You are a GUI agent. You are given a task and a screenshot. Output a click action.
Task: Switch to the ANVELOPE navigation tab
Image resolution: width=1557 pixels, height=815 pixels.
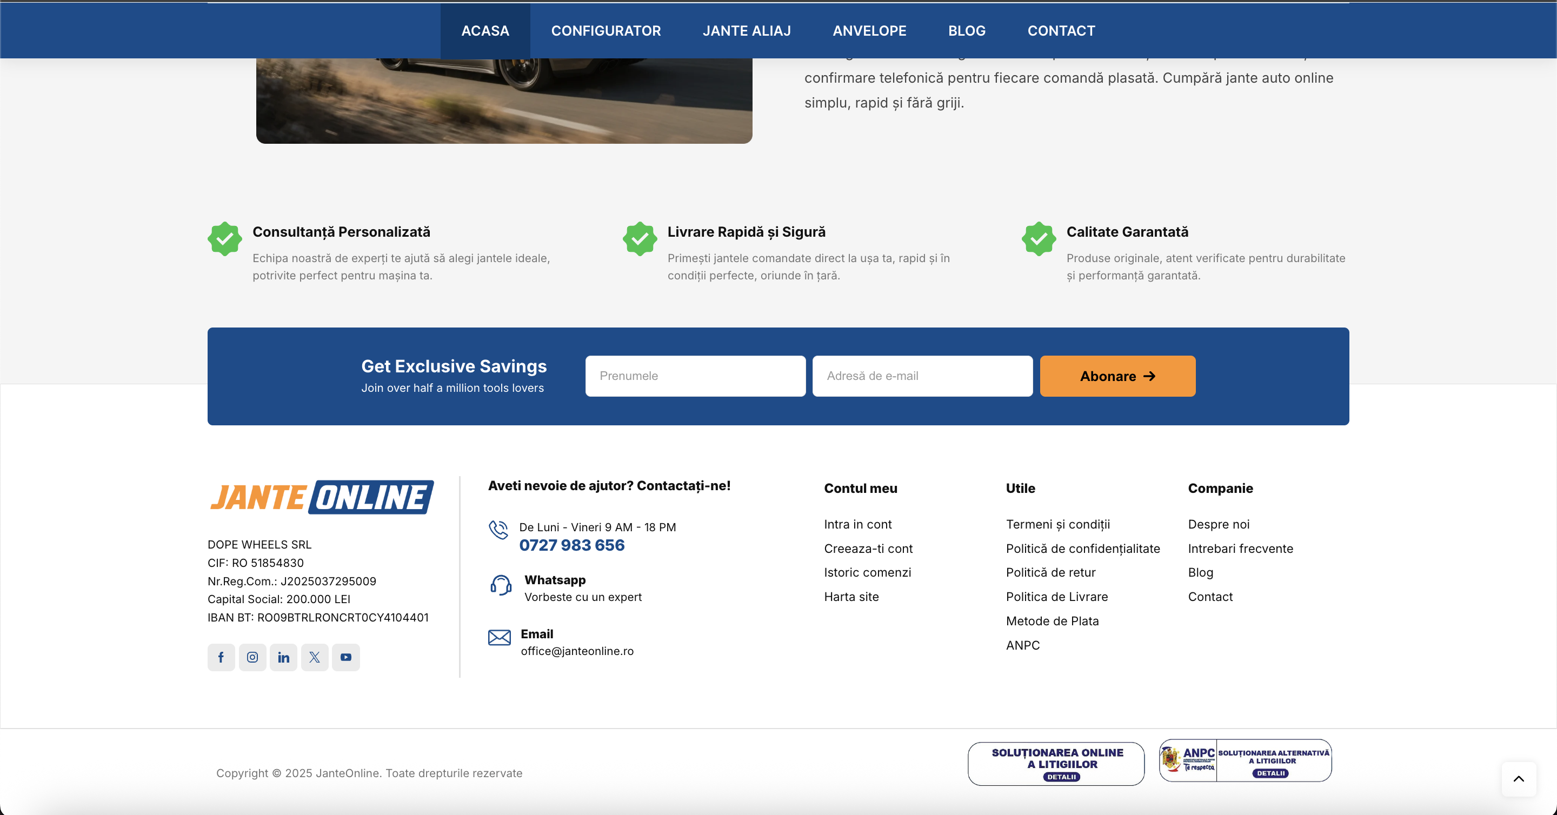pos(870,30)
